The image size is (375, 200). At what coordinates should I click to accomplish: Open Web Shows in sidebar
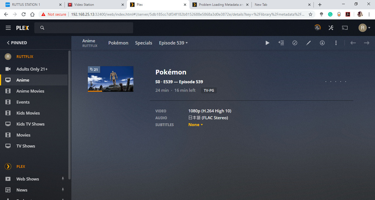coord(27,179)
